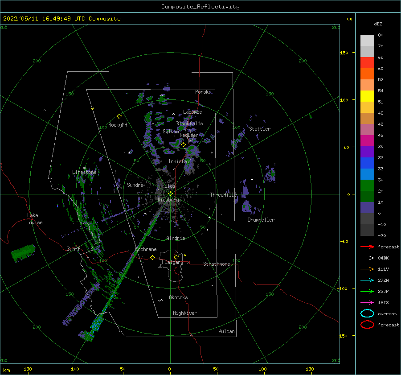Pick the purple 36-39 dBZ swatch

click(x=367, y=152)
